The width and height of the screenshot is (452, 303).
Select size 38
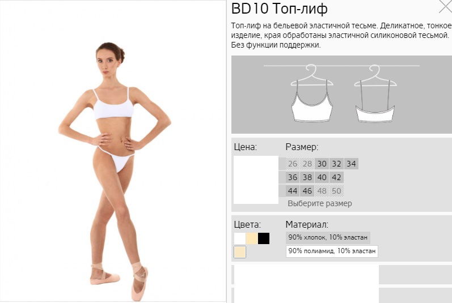tap(307, 177)
